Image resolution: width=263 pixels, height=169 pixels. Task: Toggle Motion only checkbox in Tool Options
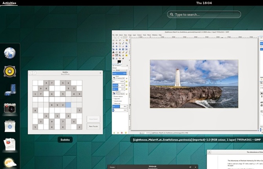(x=113, y=103)
